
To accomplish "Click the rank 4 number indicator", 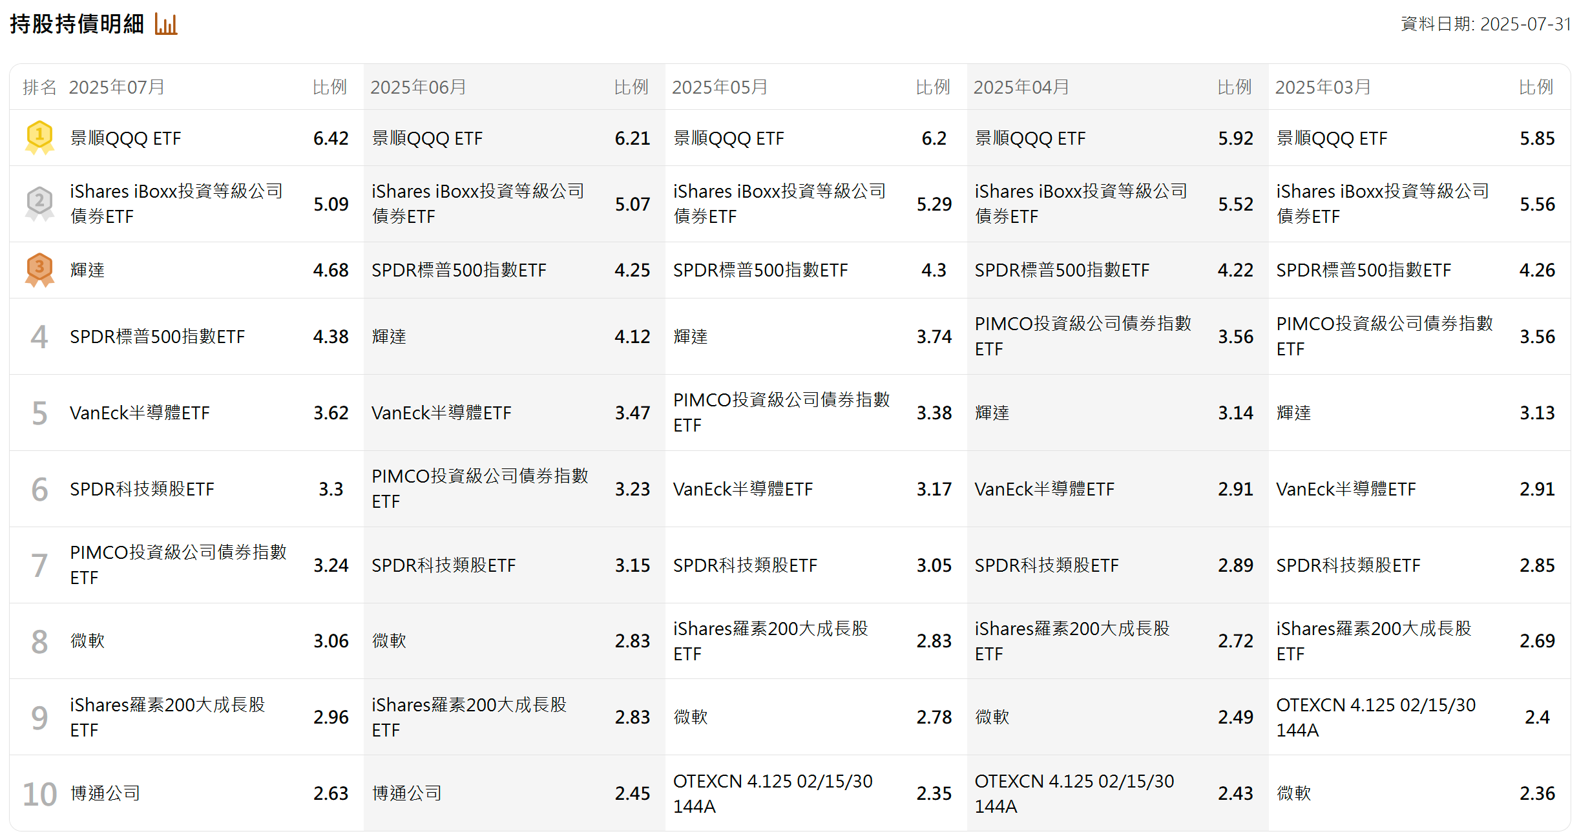I will tap(39, 336).
